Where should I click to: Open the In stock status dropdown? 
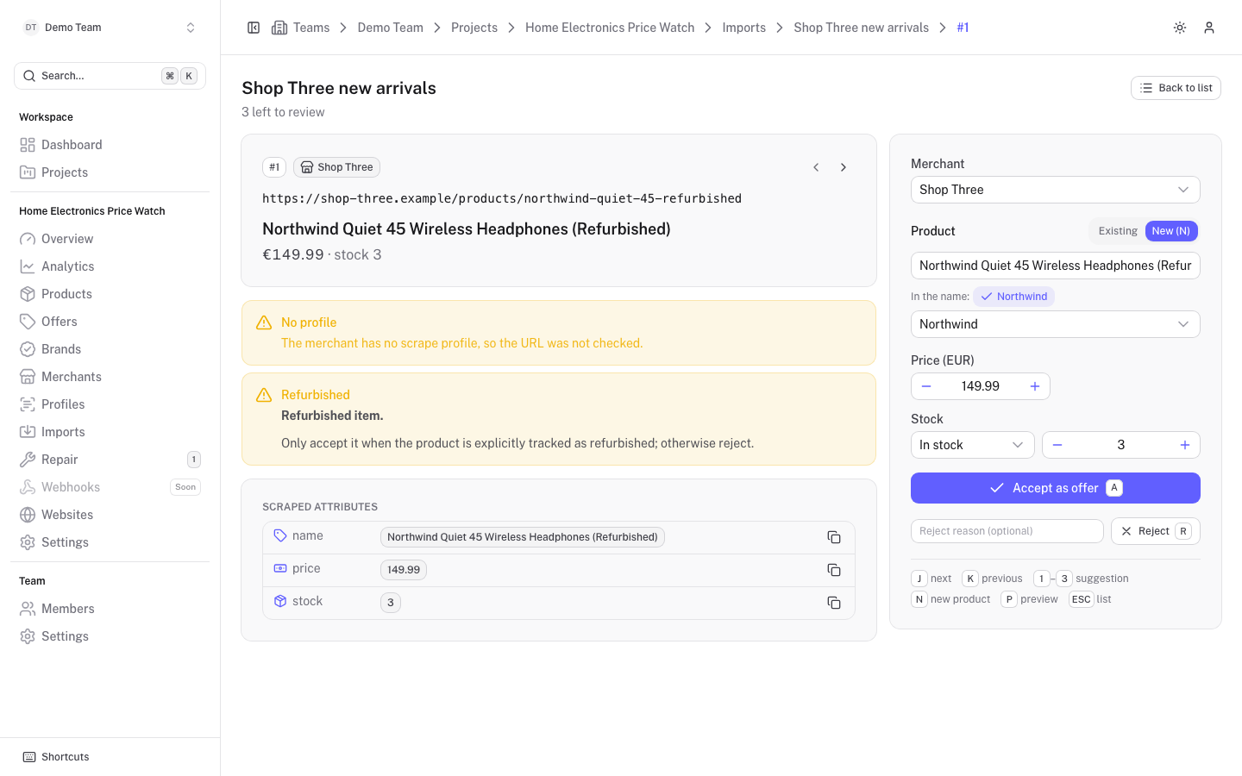pos(973,445)
